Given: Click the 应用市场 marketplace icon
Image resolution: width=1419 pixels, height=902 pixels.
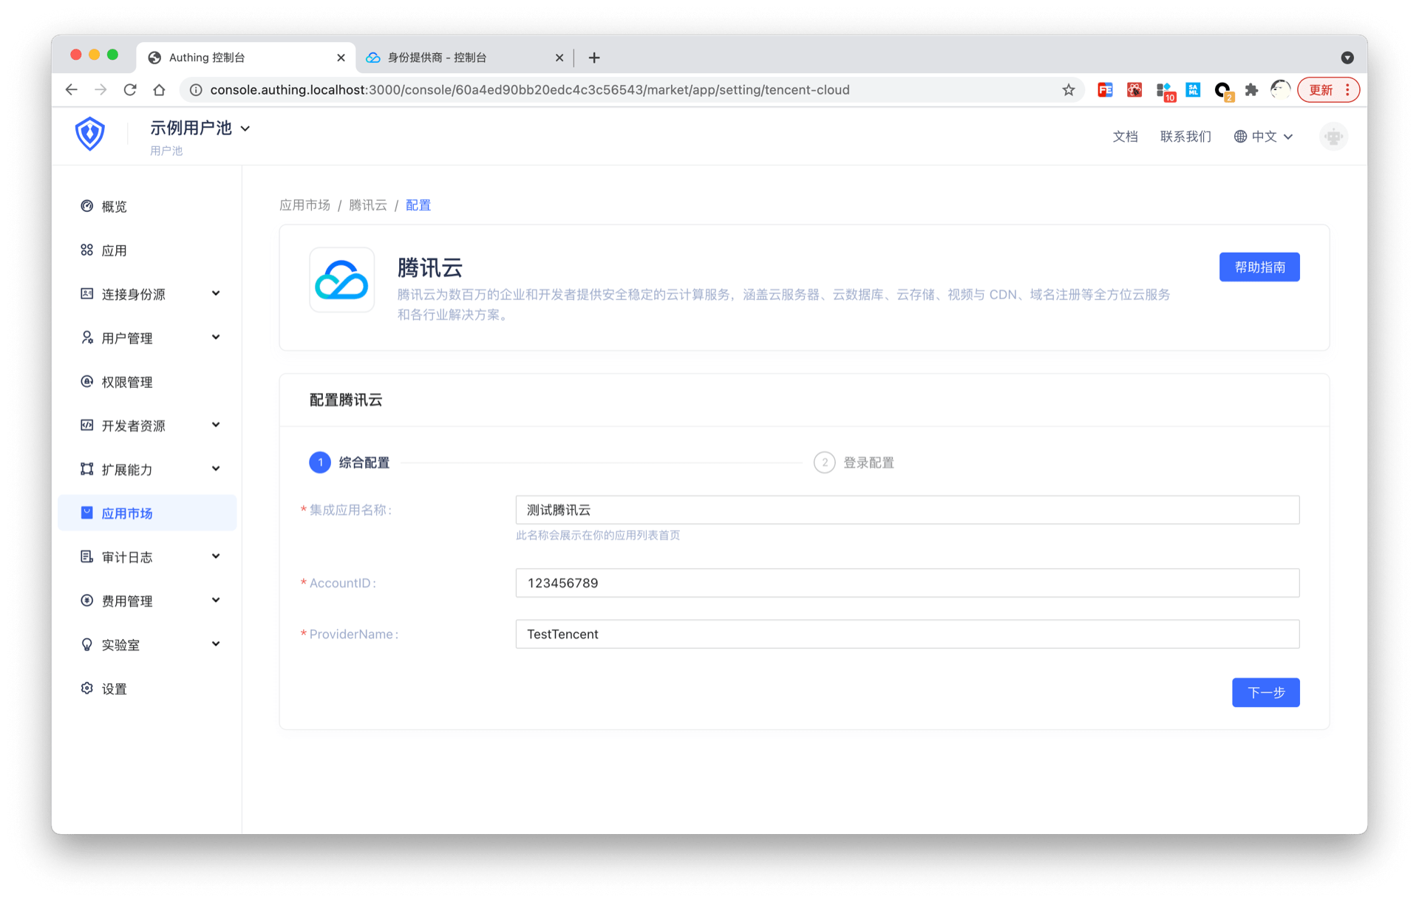Looking at the screenshot, I should coord(86,513).
